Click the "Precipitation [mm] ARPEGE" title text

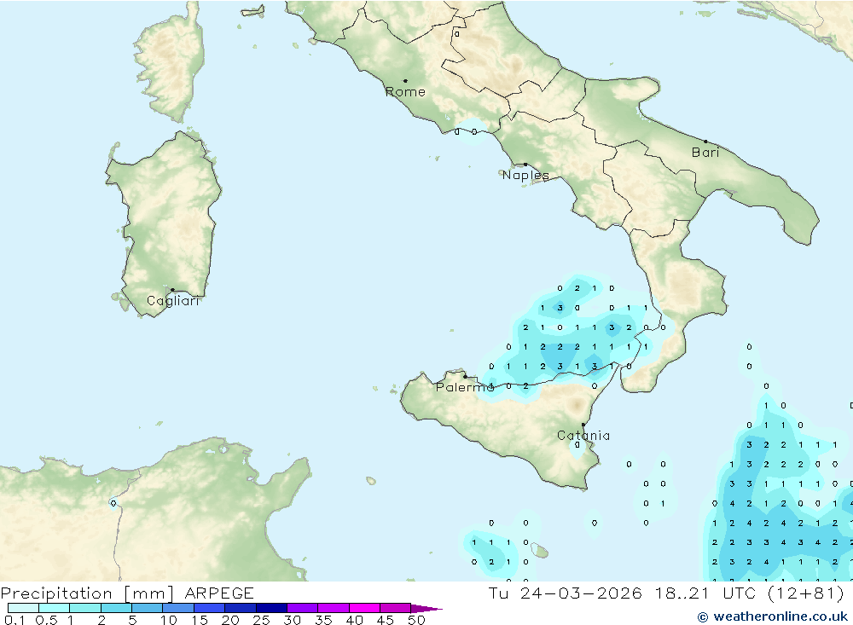point(127,593)
